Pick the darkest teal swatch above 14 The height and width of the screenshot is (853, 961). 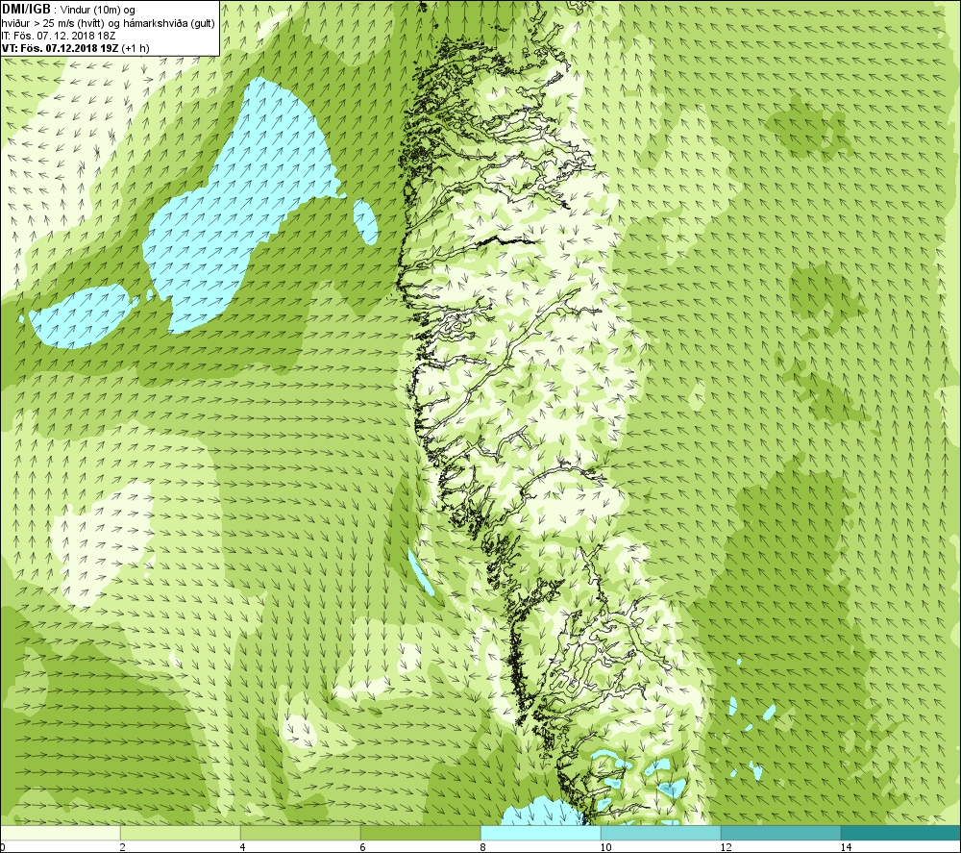901,833
